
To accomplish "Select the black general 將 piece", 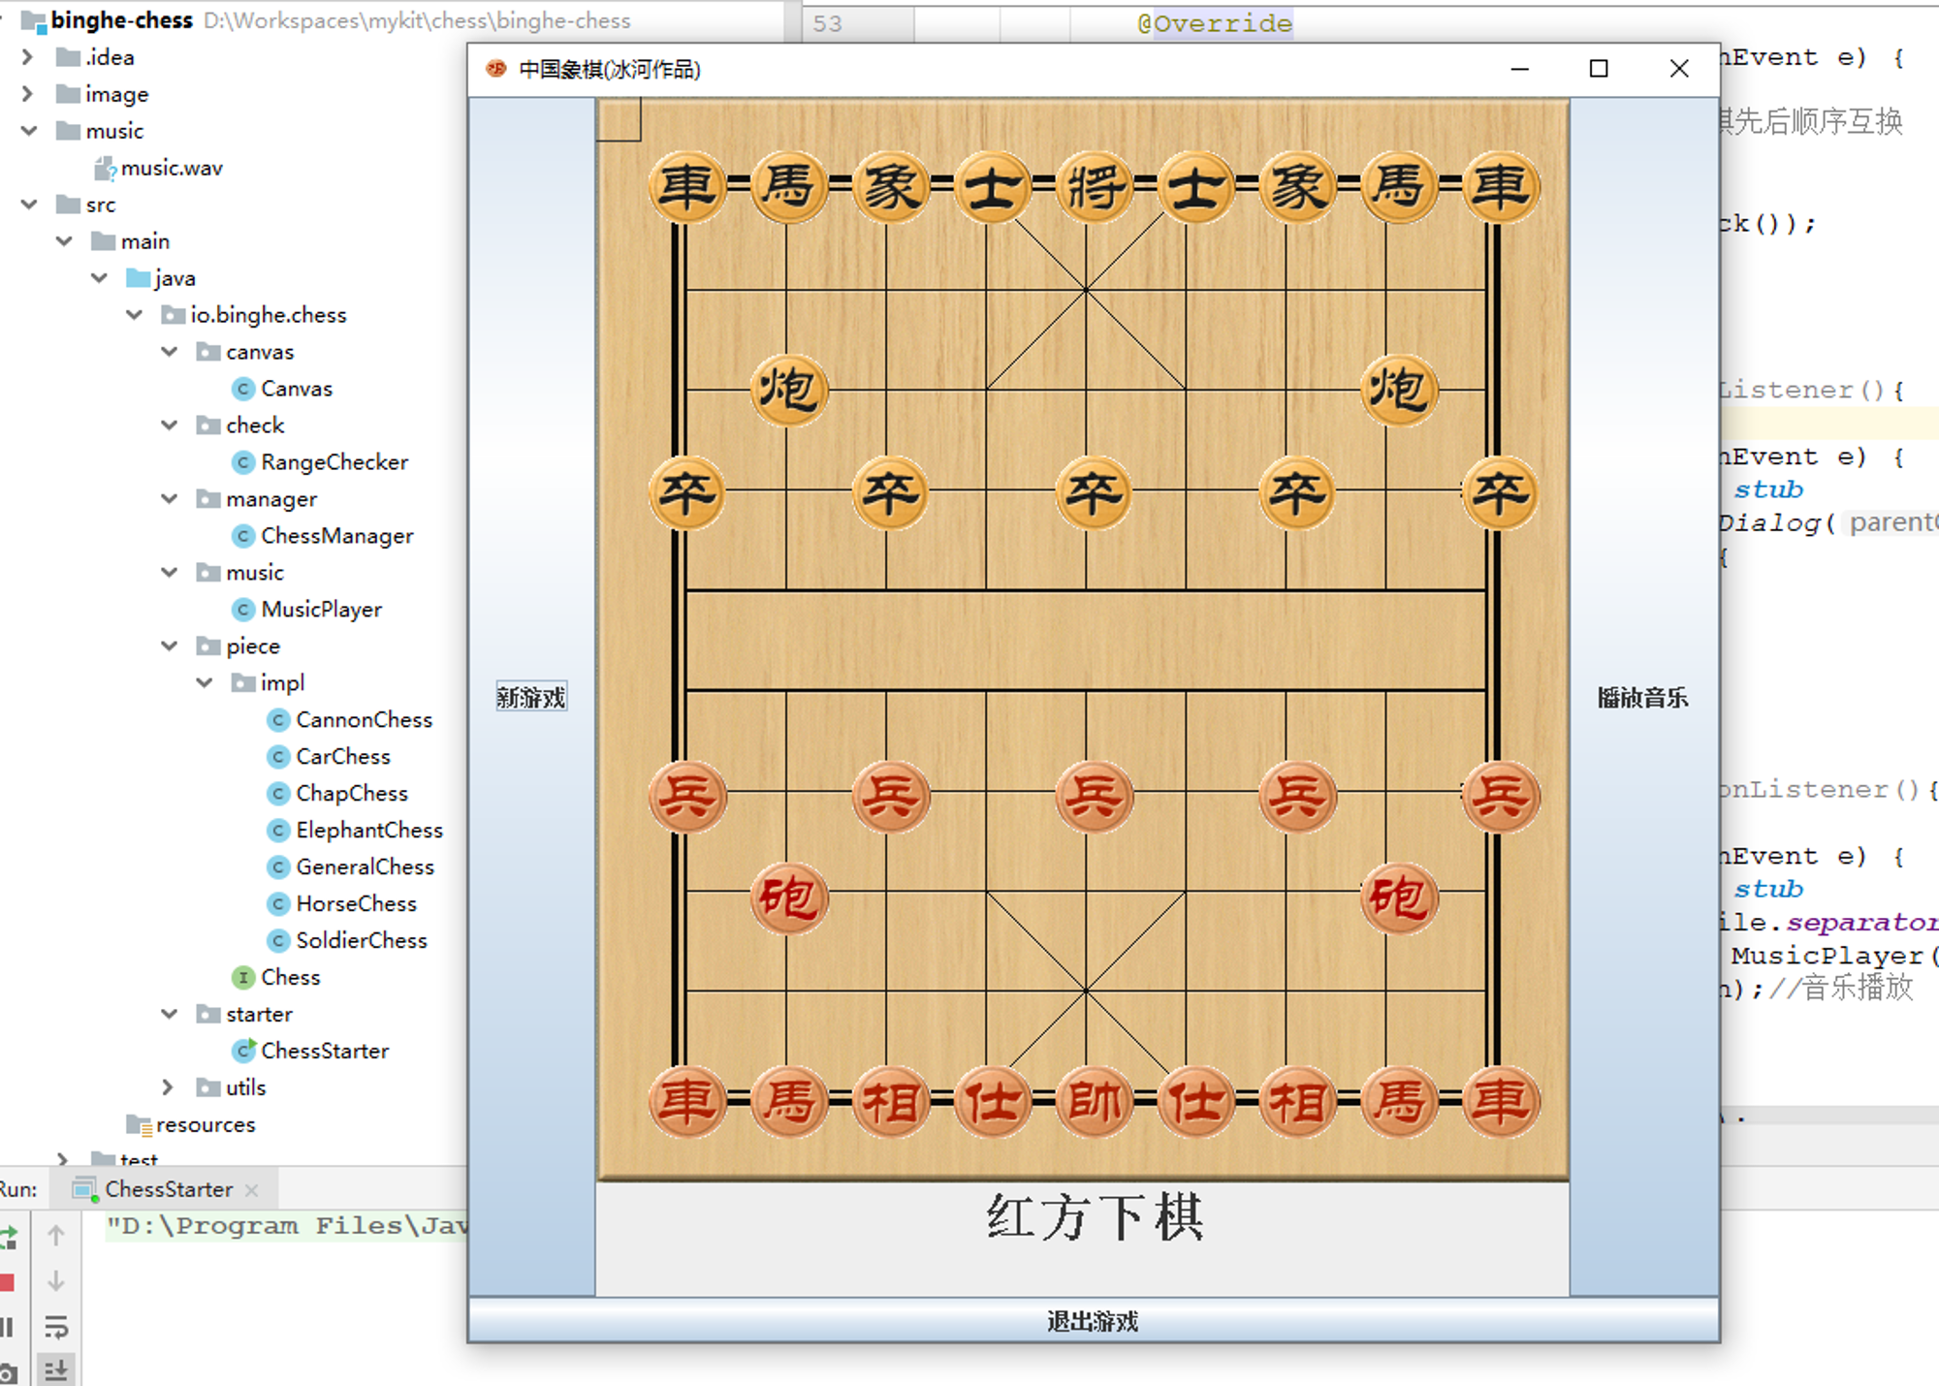I will pyautogui.click(x=1094, y=186).
